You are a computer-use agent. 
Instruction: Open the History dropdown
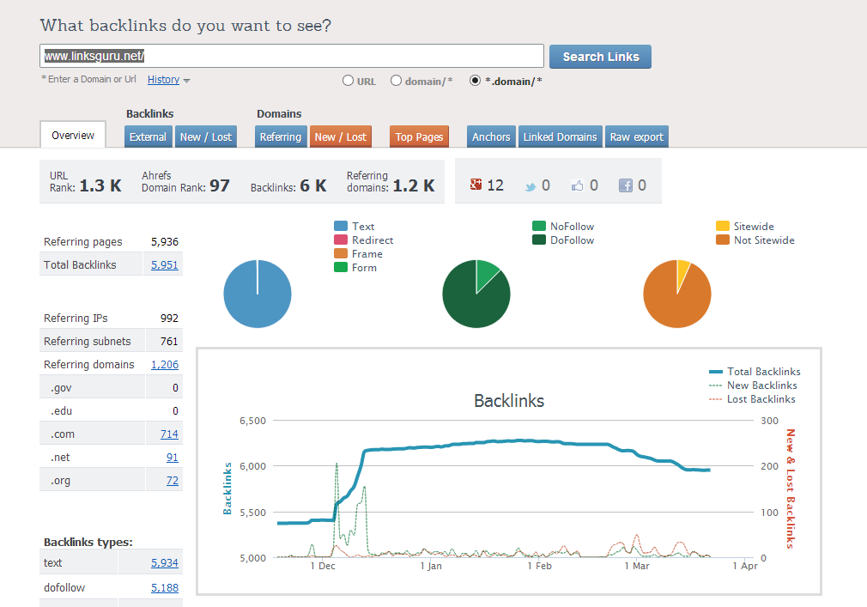tap(168, 80)
